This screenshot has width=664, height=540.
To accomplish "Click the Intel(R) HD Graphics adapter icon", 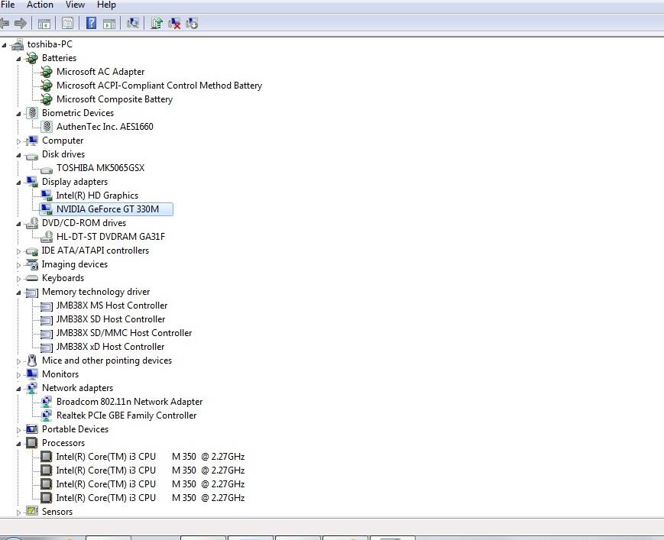I will [x=47, y=196].
